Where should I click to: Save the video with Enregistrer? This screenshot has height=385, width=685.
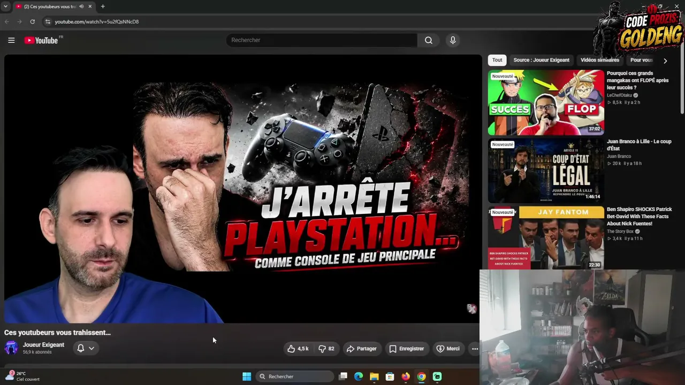click(x=406, y=349)
